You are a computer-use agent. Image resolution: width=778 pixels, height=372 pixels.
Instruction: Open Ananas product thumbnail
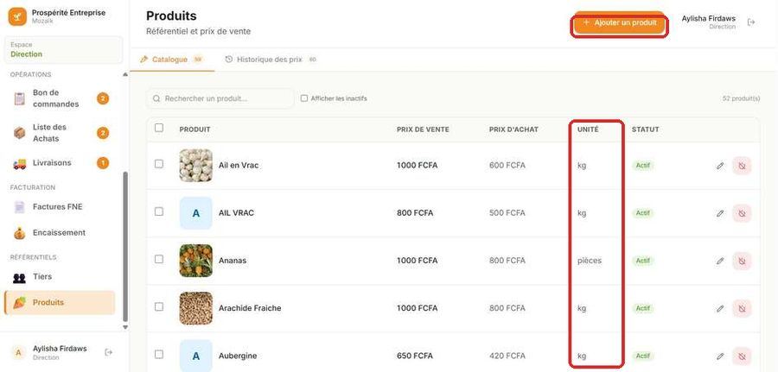tap(196, 261)
